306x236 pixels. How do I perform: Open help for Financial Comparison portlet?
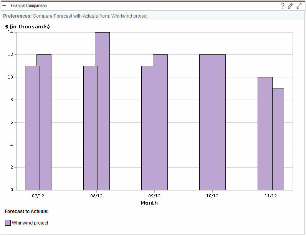point(283,6)
